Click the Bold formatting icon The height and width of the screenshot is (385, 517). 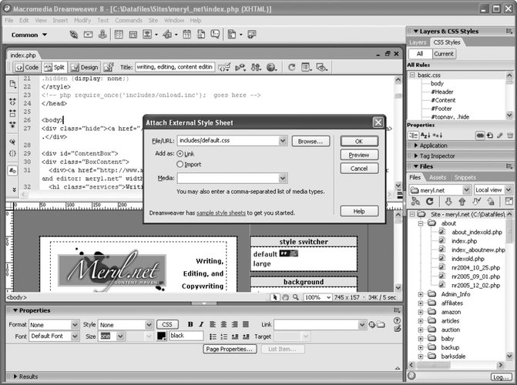coord(191,325)
